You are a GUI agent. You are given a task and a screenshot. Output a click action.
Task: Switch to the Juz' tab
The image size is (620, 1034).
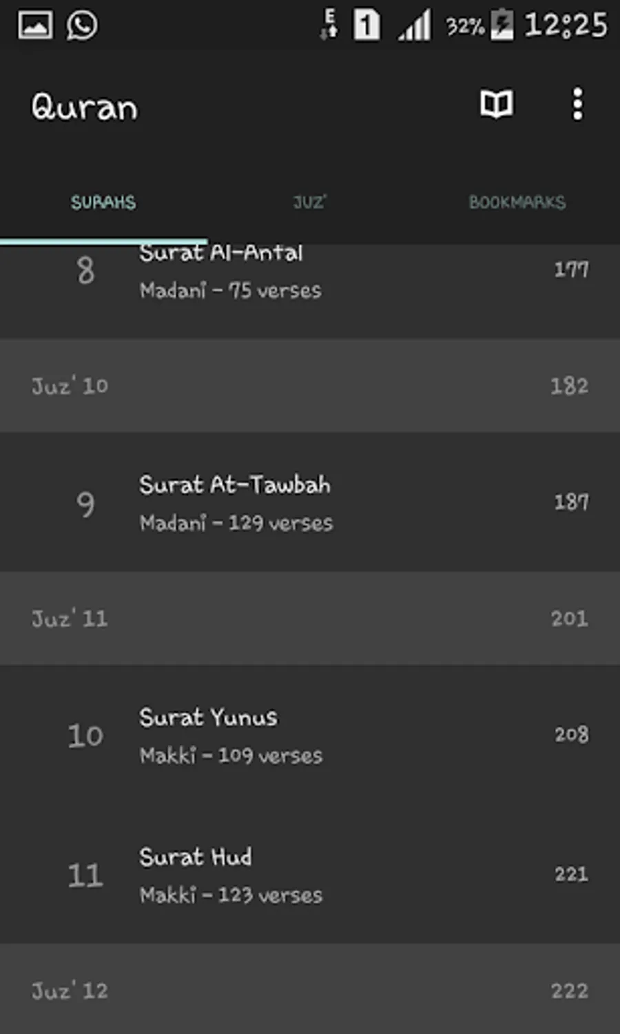coord(309,203)
